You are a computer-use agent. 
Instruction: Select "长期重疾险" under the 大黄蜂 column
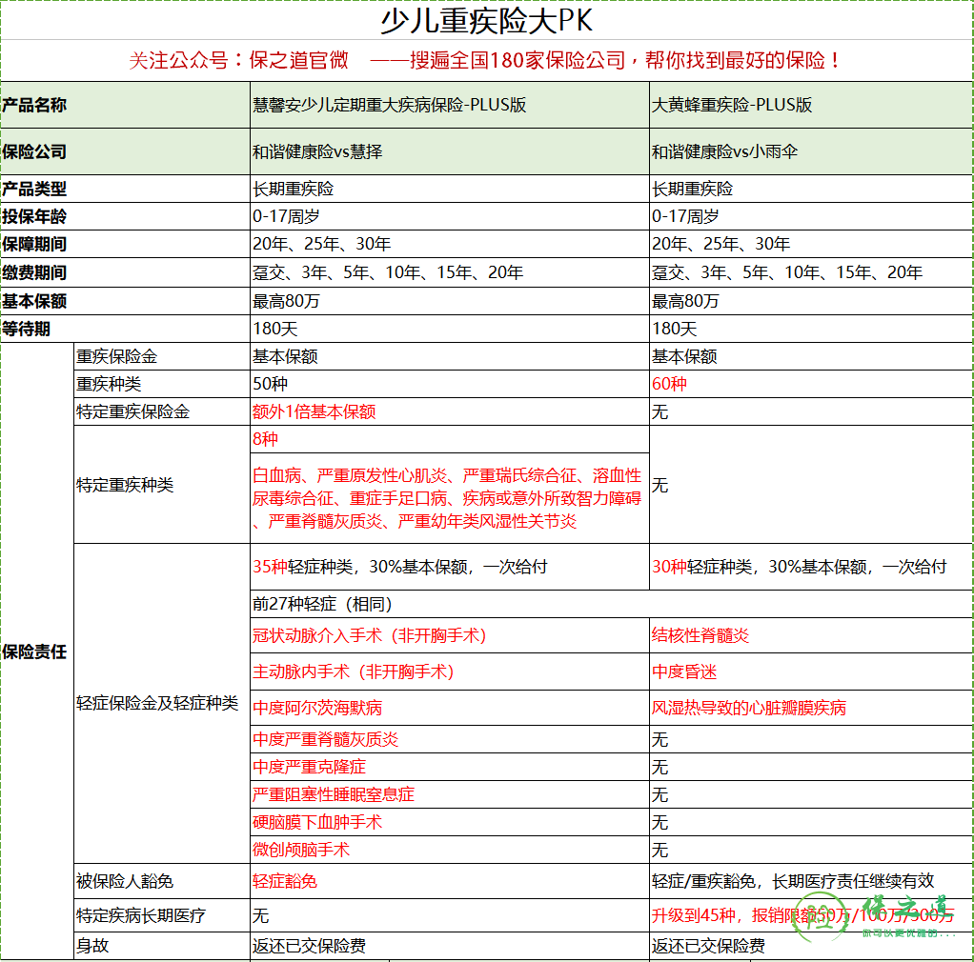(811, 189)
